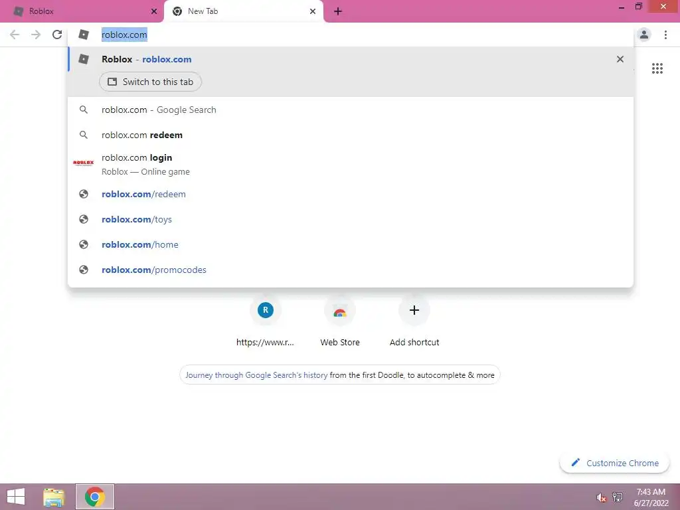
Task: Open the Windows Start menu
Action: (x=16, y=497)
